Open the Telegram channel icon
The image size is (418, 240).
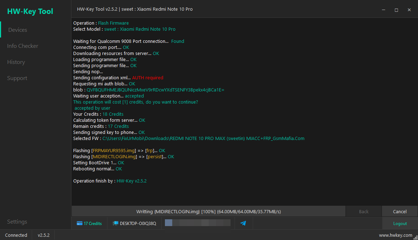(243, 223)
